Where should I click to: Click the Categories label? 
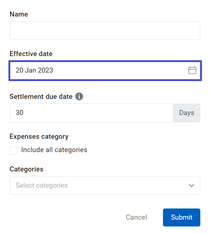point(26,169)
